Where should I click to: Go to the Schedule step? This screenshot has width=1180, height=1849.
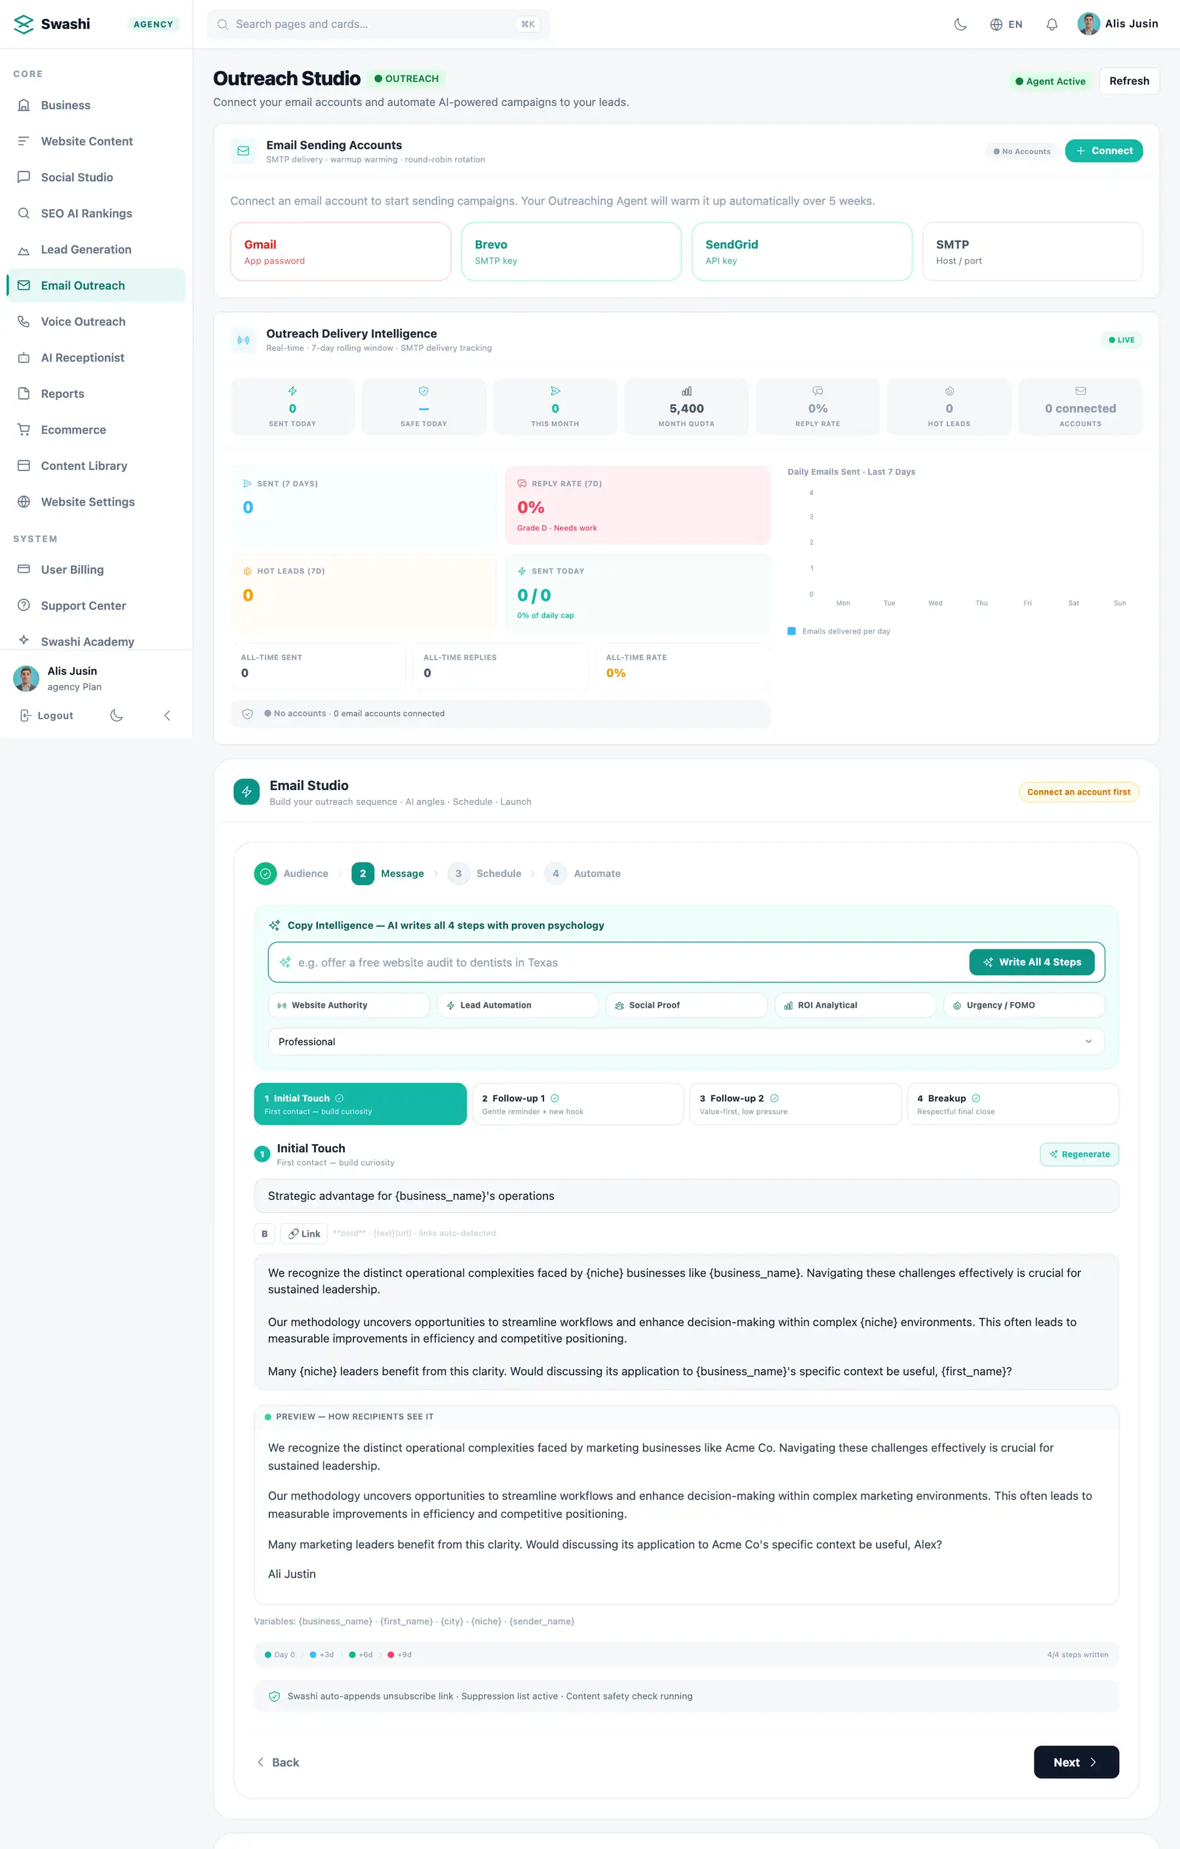(x=484, y=874)
